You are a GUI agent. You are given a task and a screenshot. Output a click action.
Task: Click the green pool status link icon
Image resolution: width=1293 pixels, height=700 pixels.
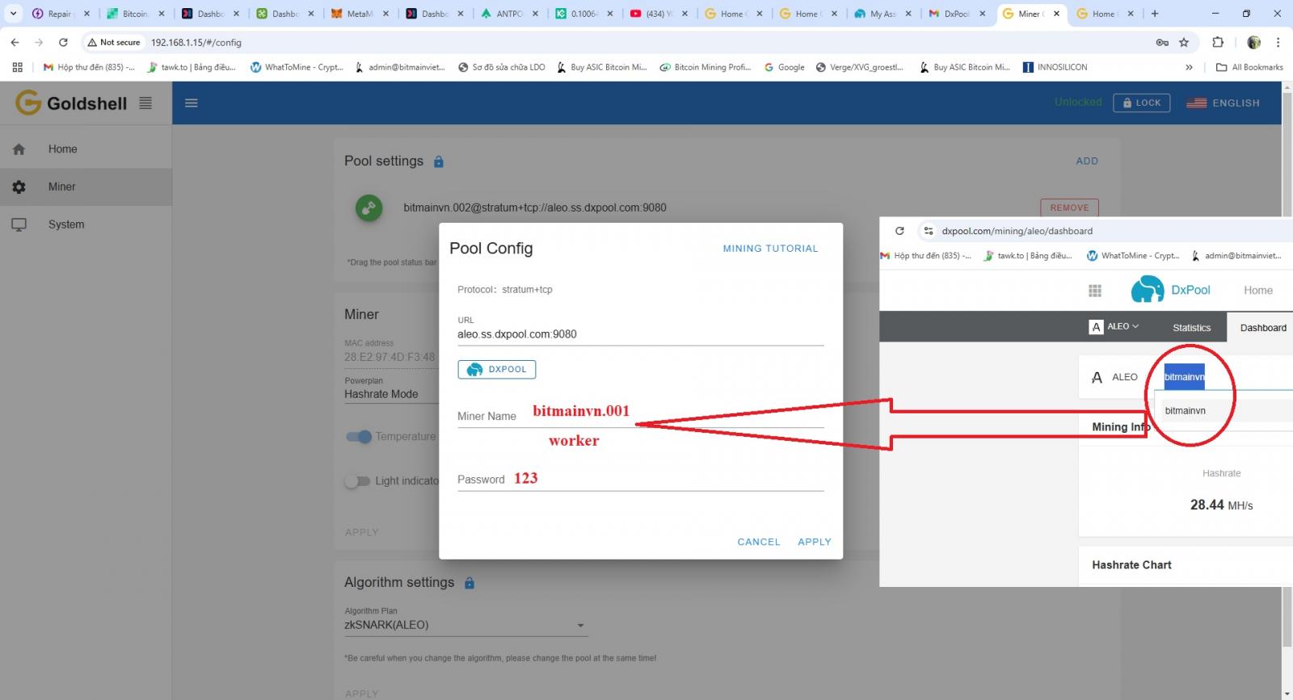(x=369, y=207)
